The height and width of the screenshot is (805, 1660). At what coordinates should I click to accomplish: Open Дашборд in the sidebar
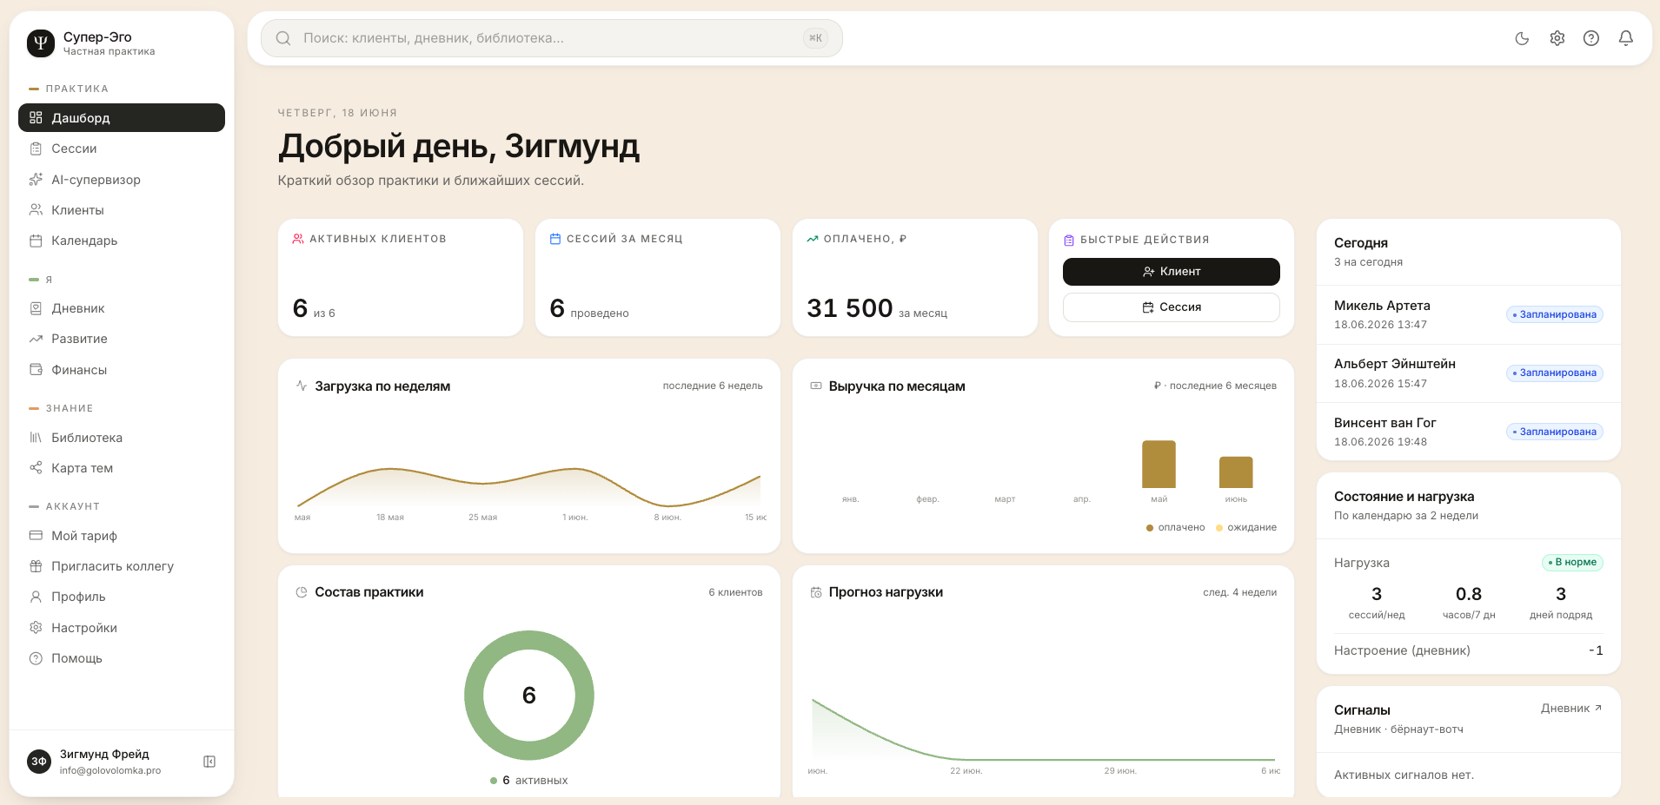pos(122,118)
